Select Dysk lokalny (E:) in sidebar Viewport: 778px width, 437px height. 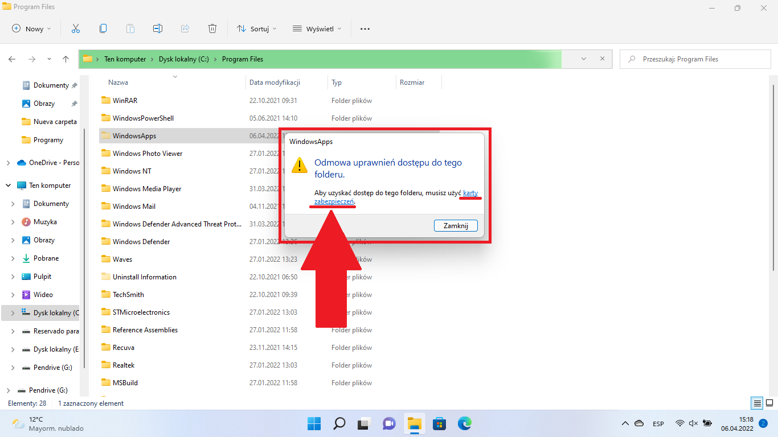(x=50, y=349)
